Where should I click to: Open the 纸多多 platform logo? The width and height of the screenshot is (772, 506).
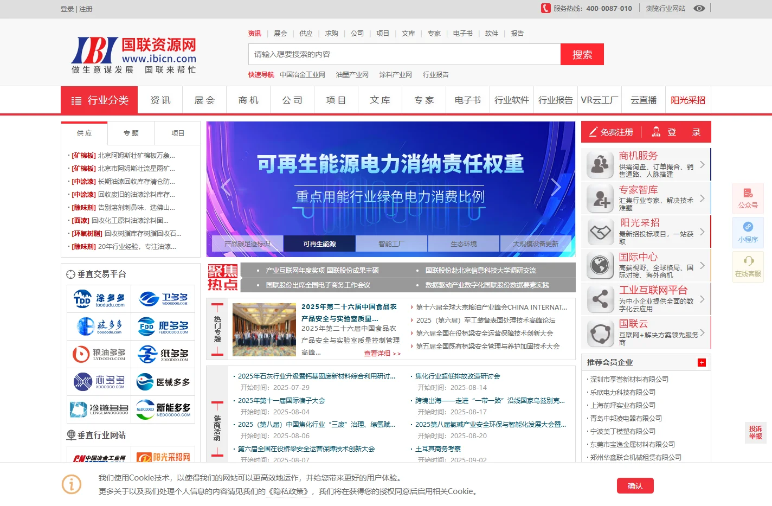pyautogui.click(x=163, y=354)
